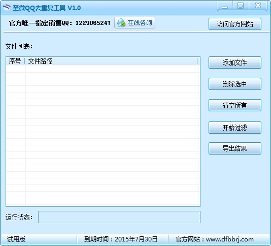Export results with 导出结果 button
This screenshot has width=271, height=246.
click(235, 148)
